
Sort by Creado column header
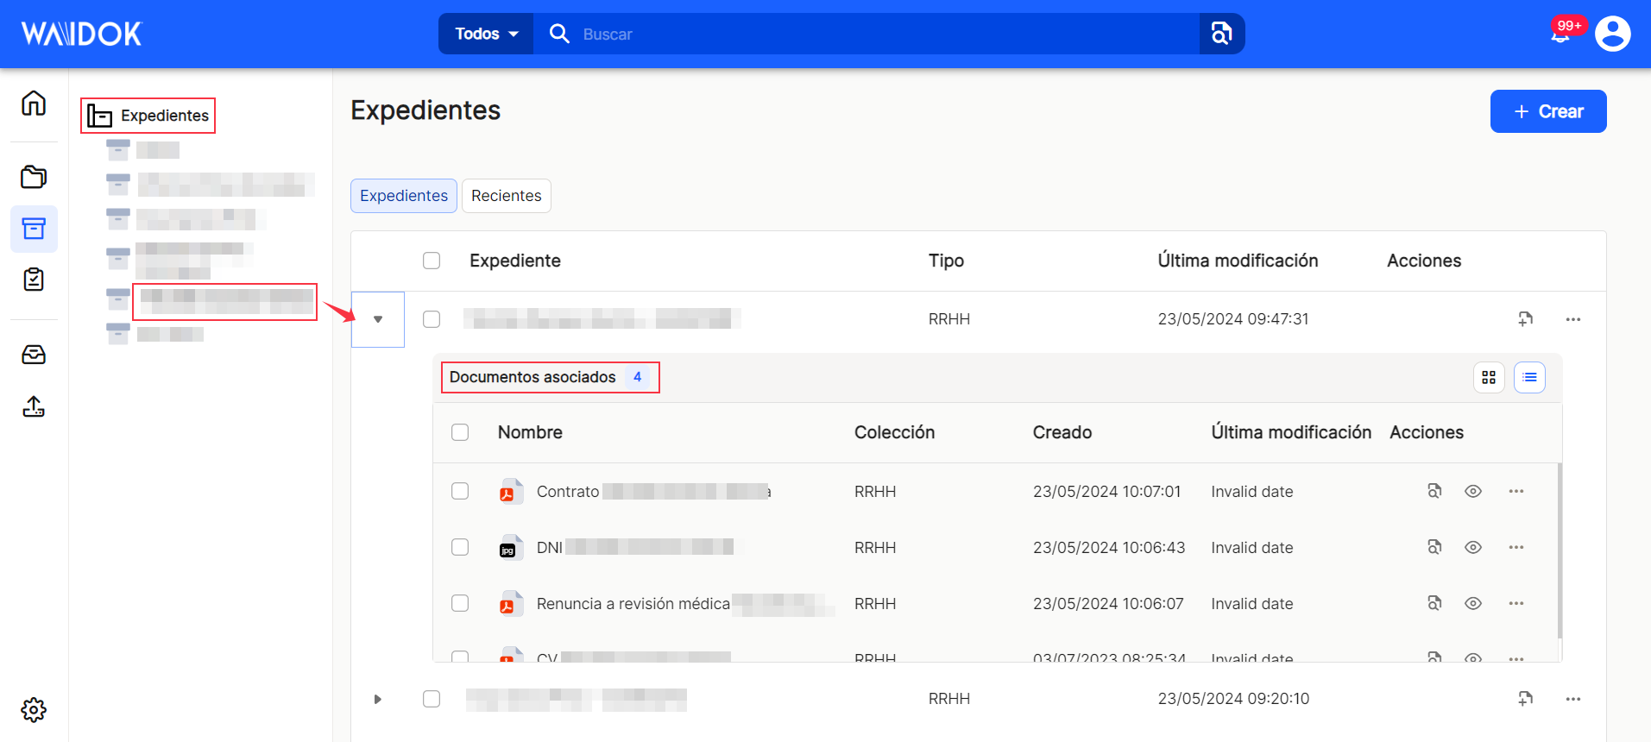click(x=1062, y=432)
